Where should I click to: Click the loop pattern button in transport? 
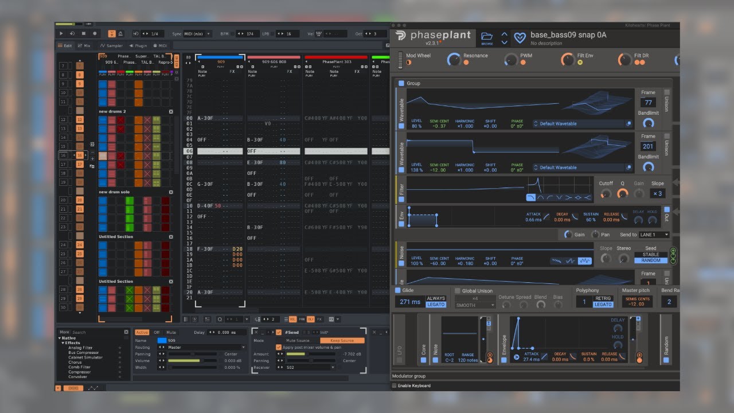point(72,34)
